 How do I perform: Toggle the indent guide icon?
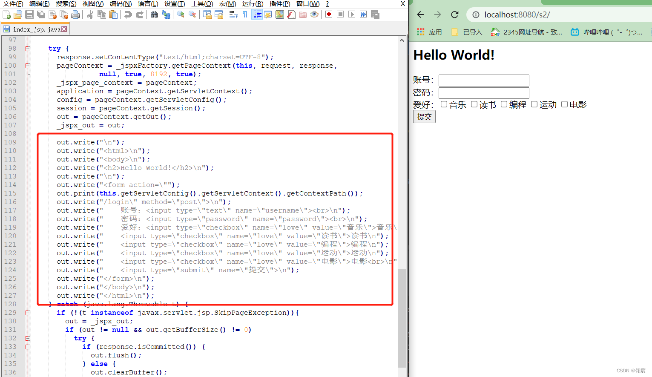point(257,15)
